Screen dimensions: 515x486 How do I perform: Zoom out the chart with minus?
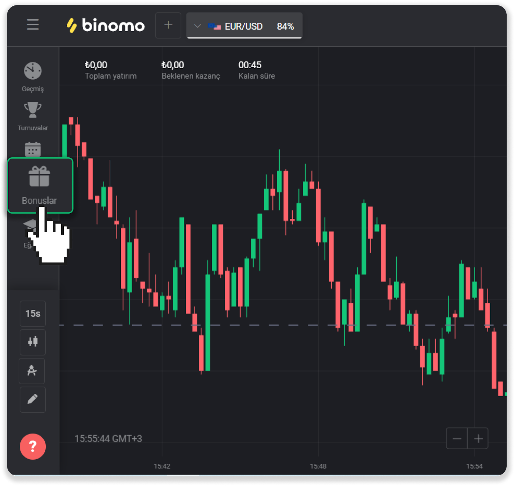(x=457, y=438)
